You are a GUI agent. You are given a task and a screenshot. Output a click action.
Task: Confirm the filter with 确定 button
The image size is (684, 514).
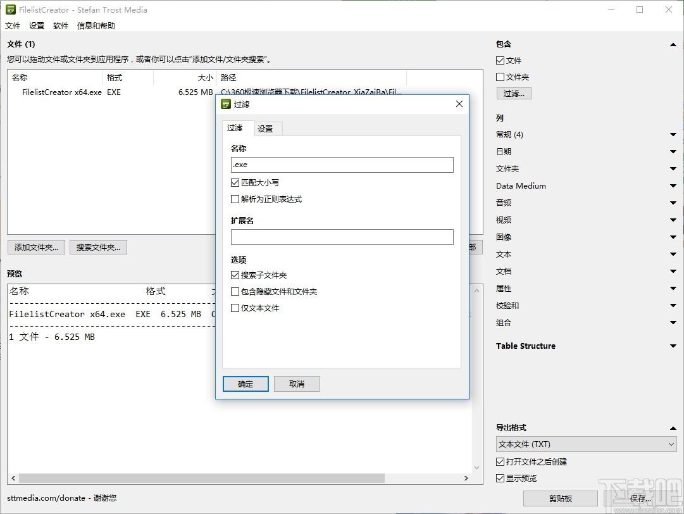click(x=246, y=384)
